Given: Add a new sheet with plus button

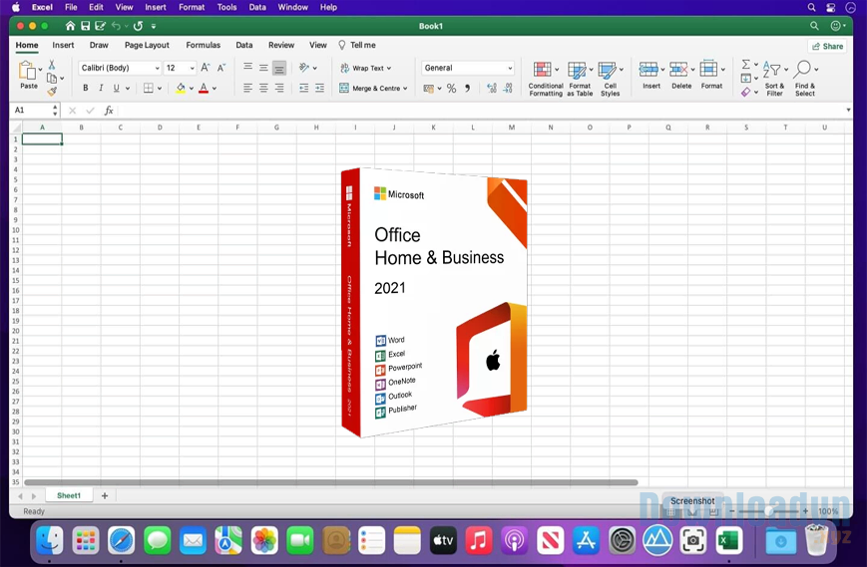Looking at the screenshot, I should pos(105,496).
